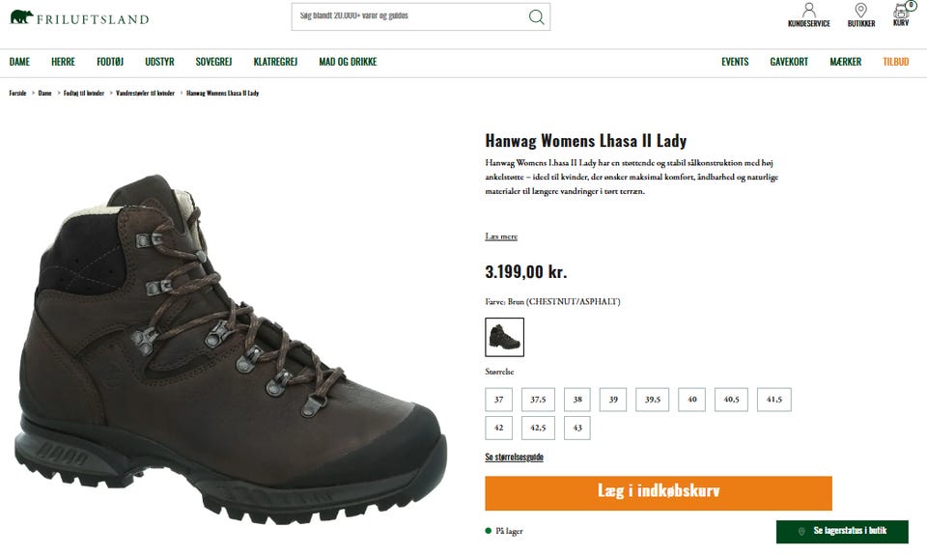The image size is (927, 555).
Task: Open the Mærker brands page
Action: click(x=846, y=62)
